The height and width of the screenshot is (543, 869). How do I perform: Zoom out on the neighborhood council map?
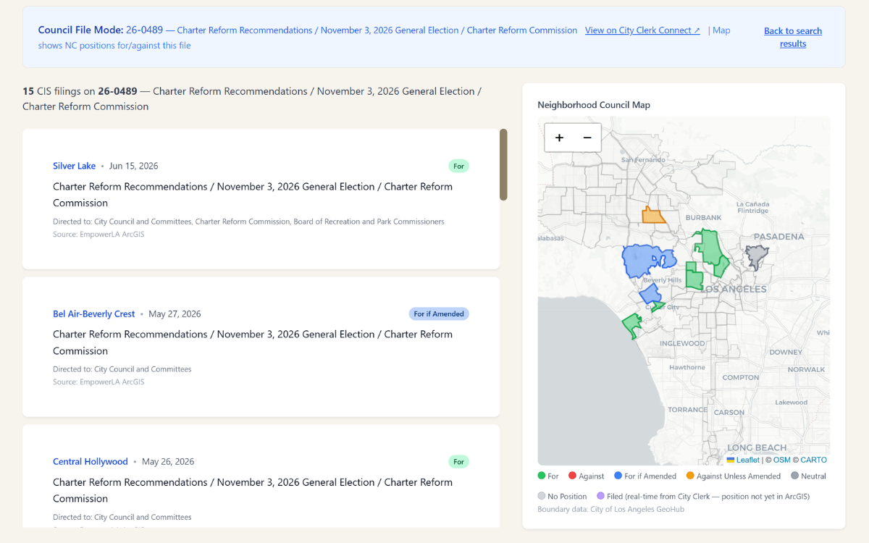pyautogui.click(x=587, y=138)
